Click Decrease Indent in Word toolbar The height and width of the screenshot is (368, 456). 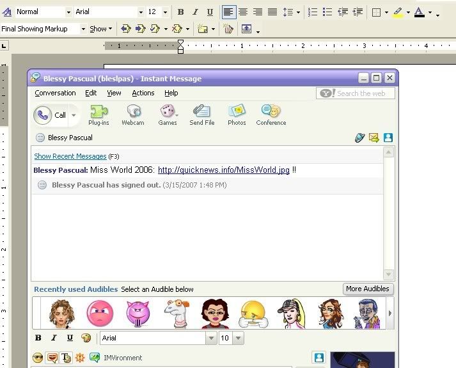[343, 12]
